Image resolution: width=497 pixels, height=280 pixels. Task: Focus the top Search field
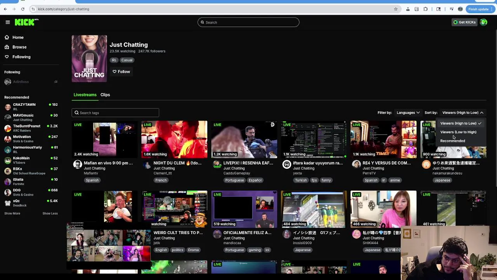[x=248, y=22]
